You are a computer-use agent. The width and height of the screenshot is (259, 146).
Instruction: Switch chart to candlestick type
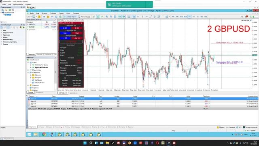[98, 17]
